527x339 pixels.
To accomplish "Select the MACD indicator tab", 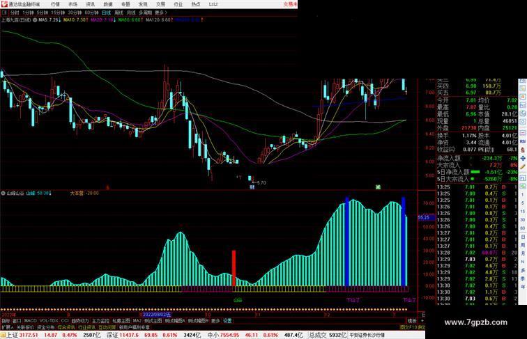I will click(30, 321).
